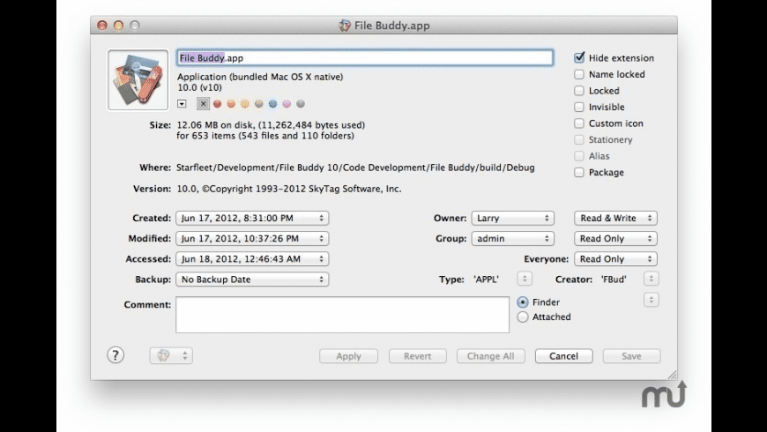Screen dimensions: 767x432
Task: Open the Modified date popup
Action: coord(252,239)
